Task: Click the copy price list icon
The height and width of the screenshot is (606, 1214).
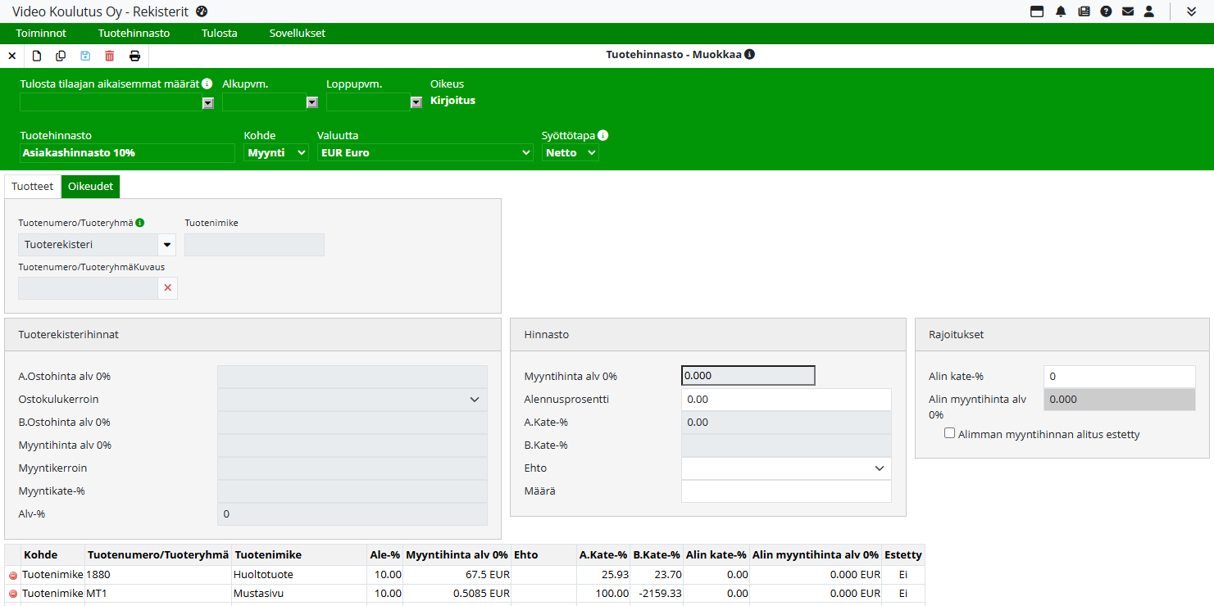Action: tap(61, 56)
